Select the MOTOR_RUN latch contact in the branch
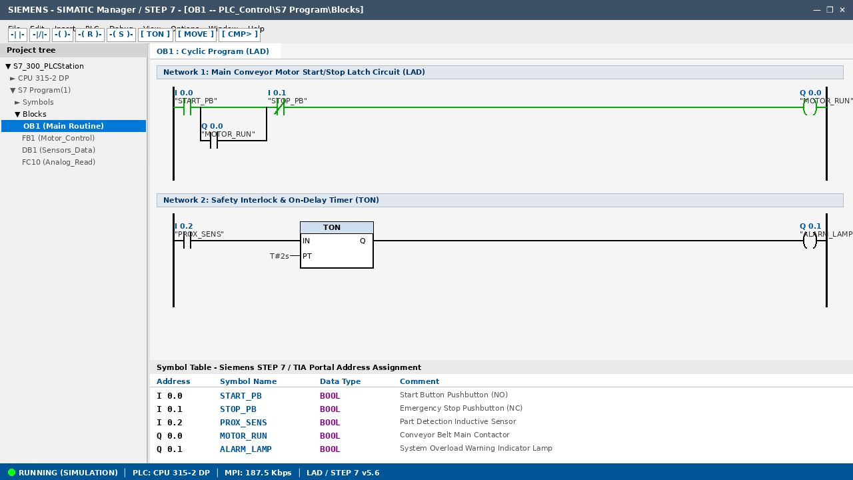The height and width of the screenshot is (480, 853). [x=214, y=141]
